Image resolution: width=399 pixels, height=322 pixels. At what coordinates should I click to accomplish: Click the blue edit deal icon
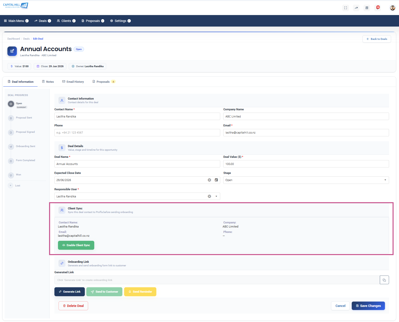click(12, 51)
